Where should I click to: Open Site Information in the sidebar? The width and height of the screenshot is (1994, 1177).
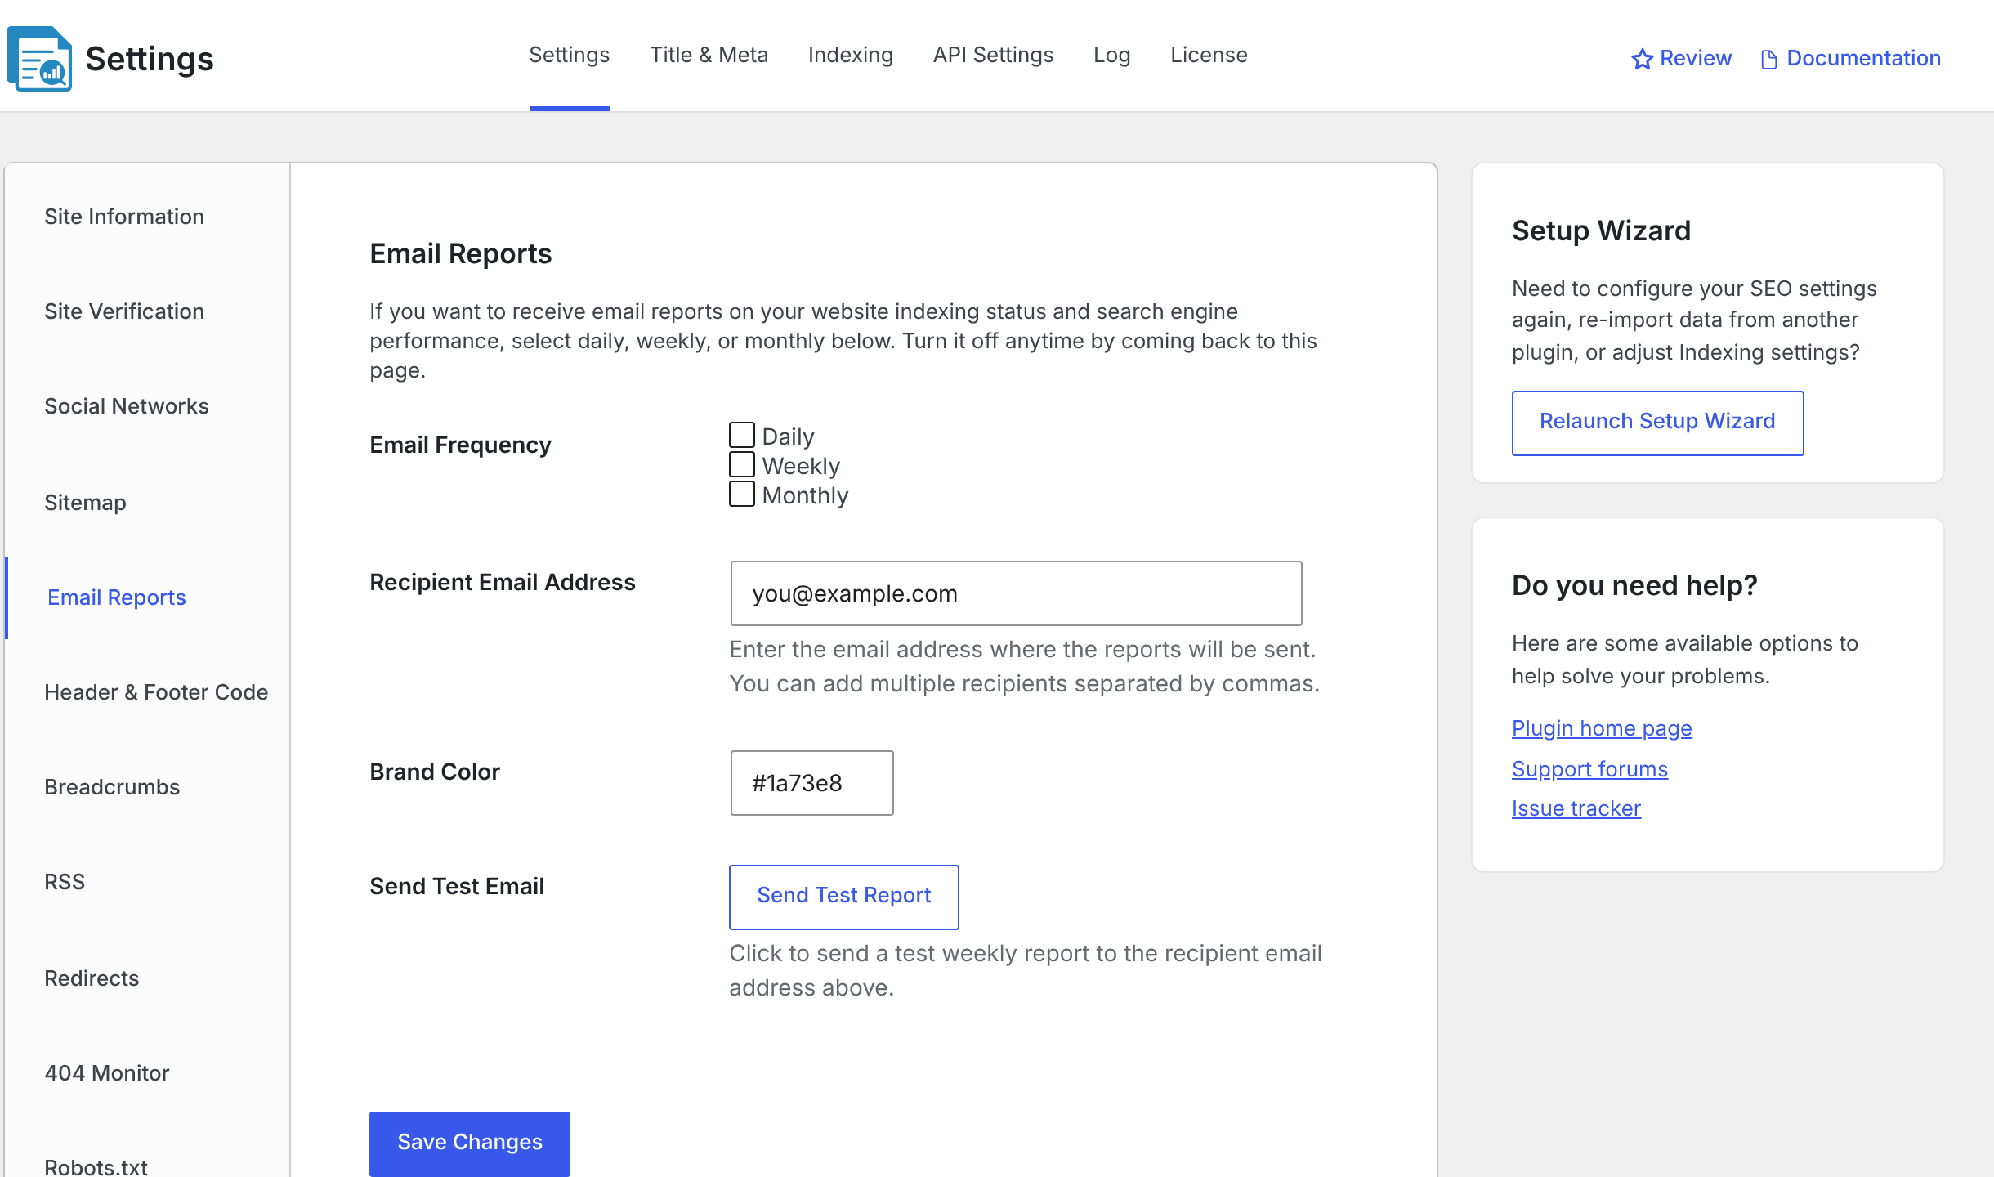[124, 217]
